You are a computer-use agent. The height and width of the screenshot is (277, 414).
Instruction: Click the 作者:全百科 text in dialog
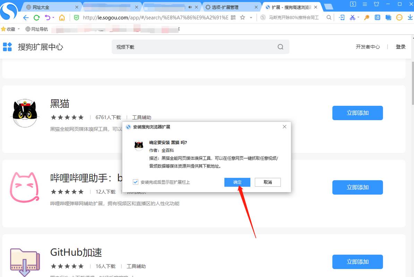click(x=162, y=151)
